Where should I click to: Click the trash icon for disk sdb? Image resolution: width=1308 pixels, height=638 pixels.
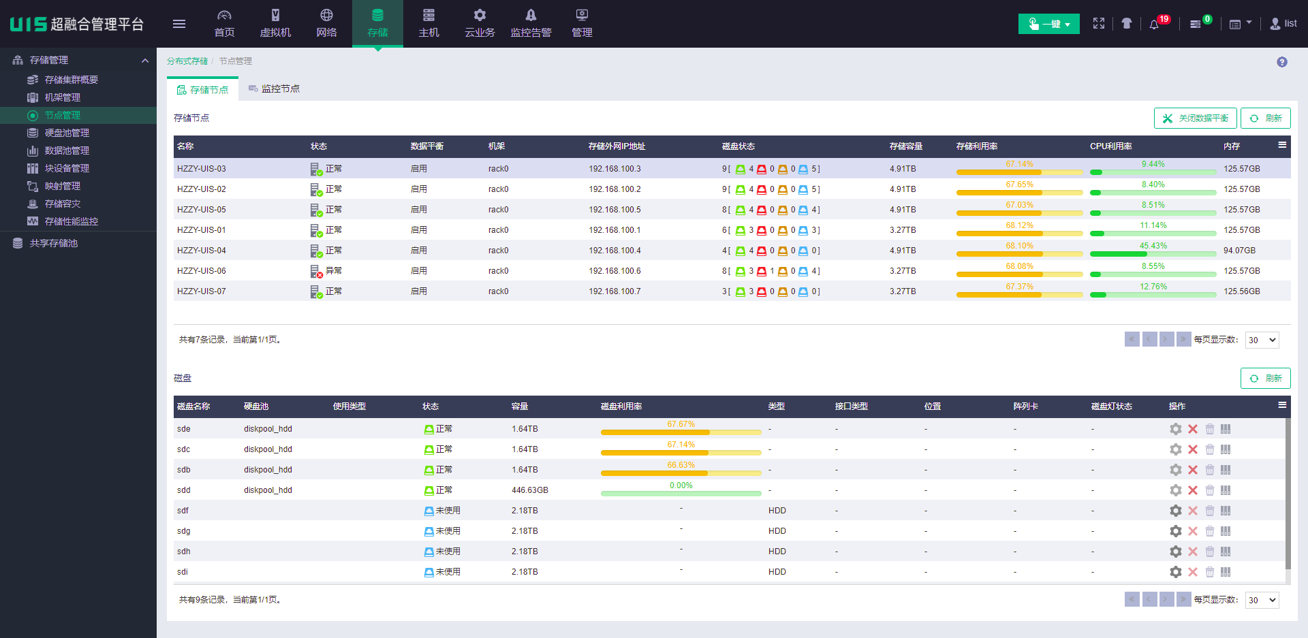pos(1209,470)
